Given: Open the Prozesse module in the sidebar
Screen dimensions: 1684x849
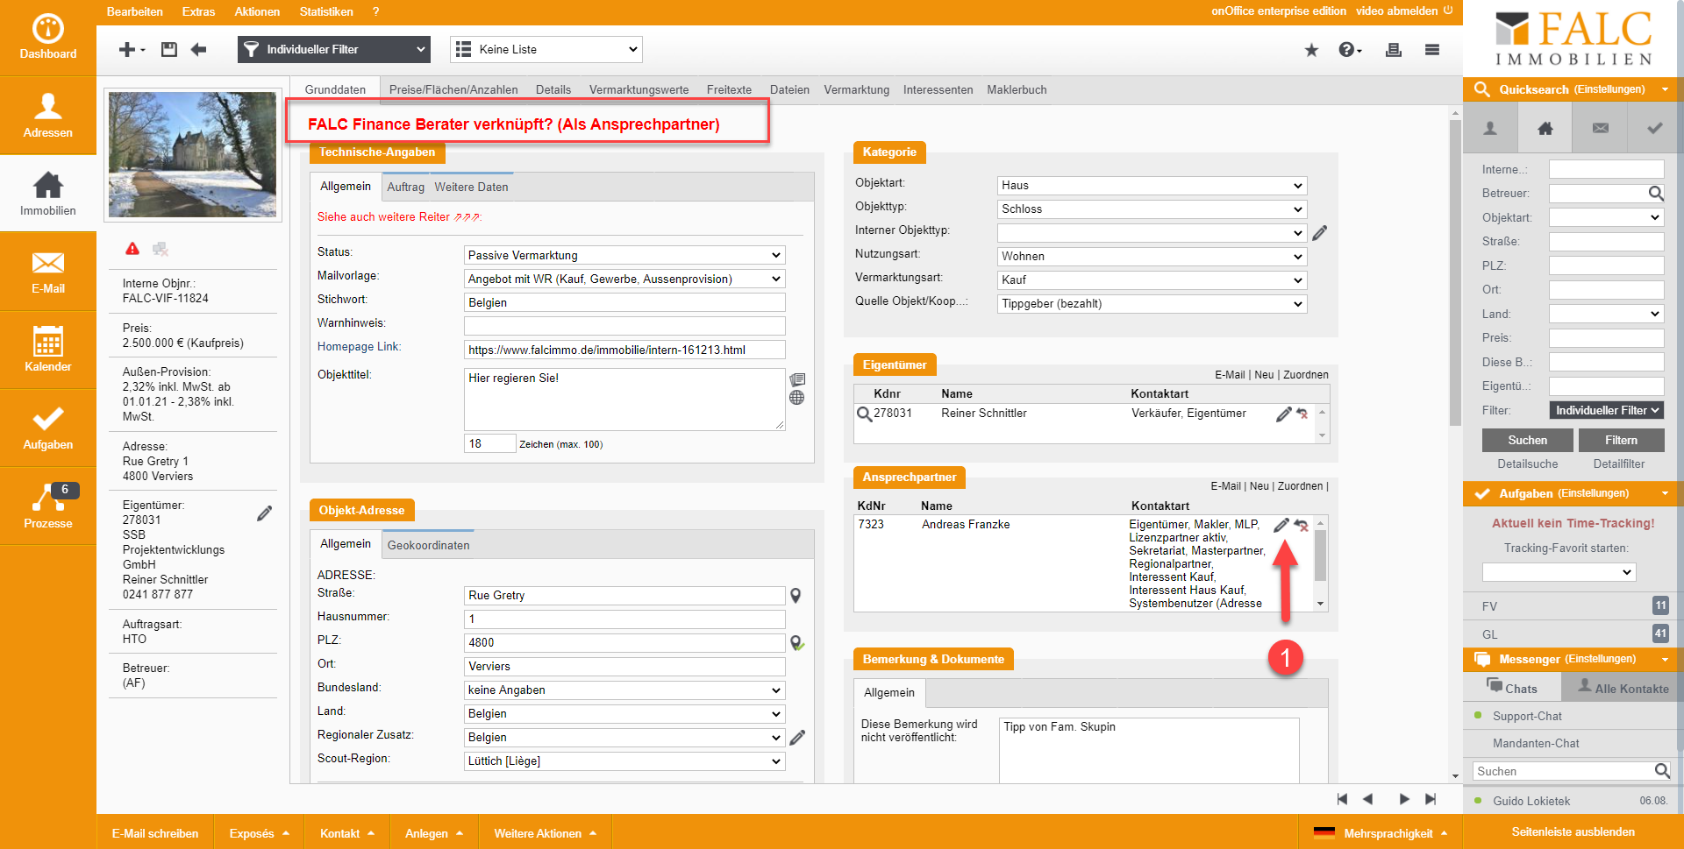Looking at the screenshot, I should 47,506.
